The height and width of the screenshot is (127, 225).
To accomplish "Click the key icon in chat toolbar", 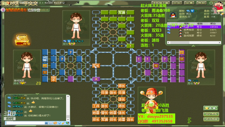I will pyautogui.click(x=63, y=123).
